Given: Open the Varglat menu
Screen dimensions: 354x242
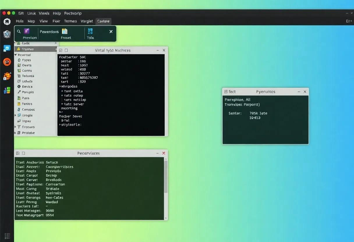Looking at the screenshot, I should click(87, 21).
